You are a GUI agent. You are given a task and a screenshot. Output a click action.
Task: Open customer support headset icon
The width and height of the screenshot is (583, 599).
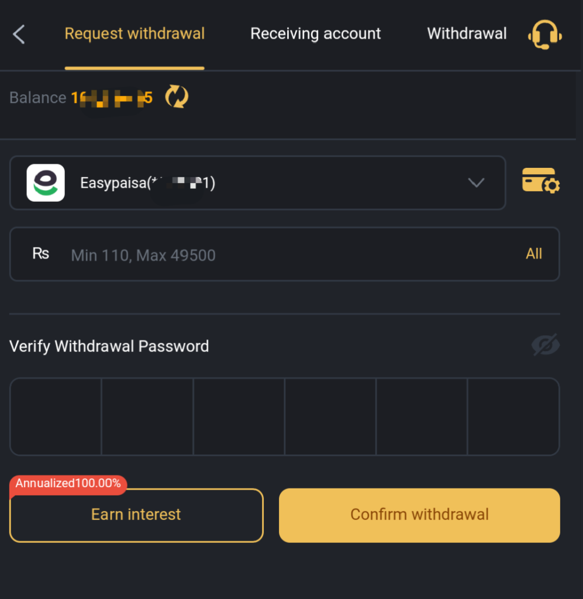545,35
